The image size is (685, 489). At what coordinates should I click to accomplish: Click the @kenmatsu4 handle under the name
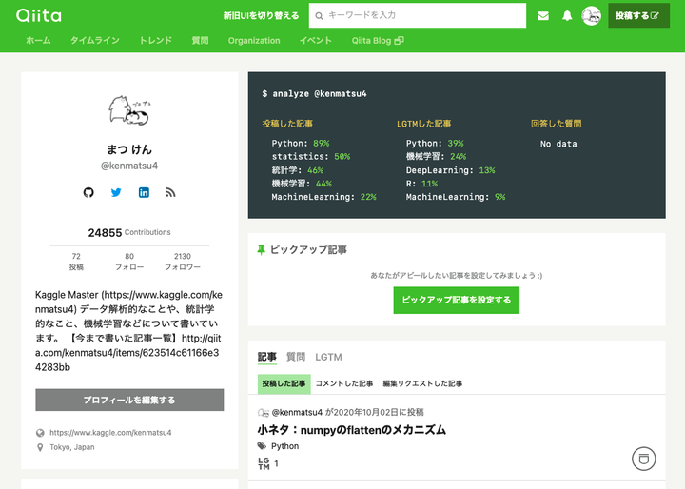point(129,166)
